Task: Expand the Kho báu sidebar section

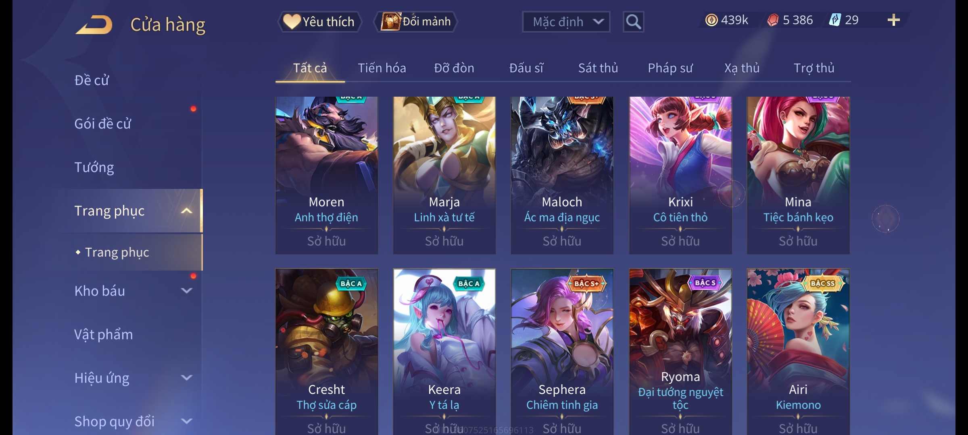Action: pyautogui.click(x=186, y=290)
